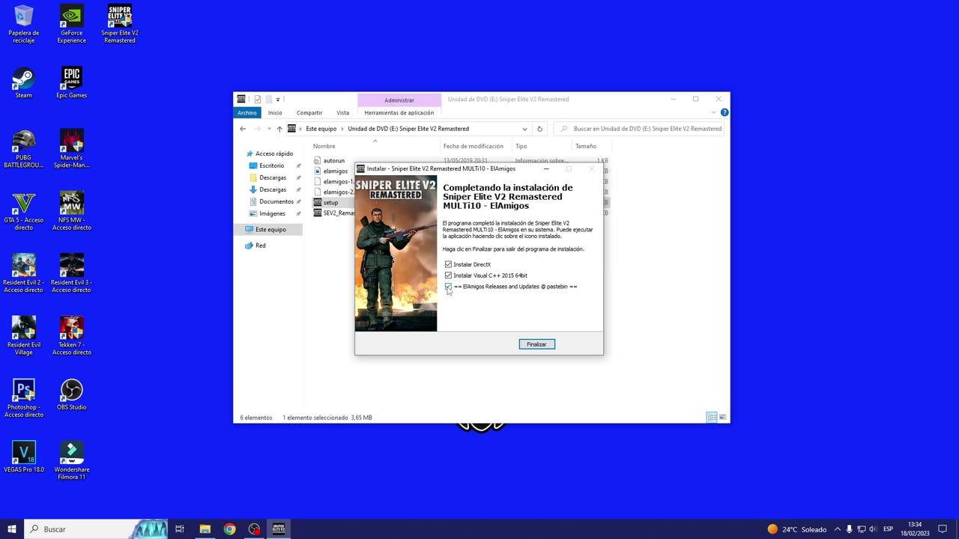Expand the address bar history dropdown
This screenshot has height=539, width=959.
[524, 129]
